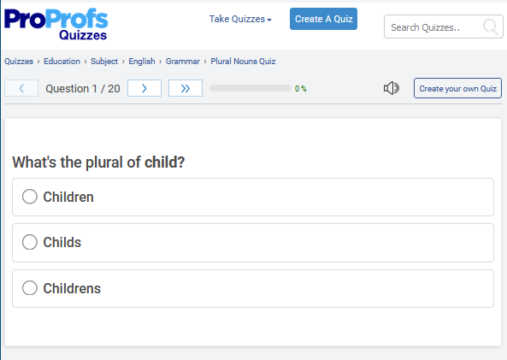Click the magnifying glass search icon
The width and height of the screenshot is (507, 360).
[x=491, y=27]
